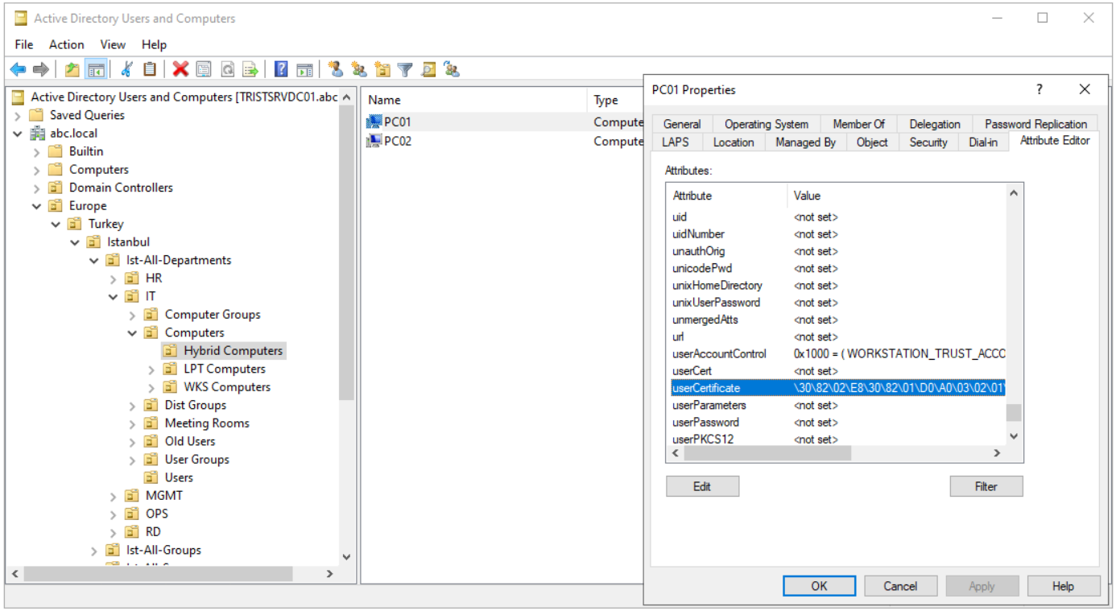The image size is (1116, 611).
Task: Click OK in PC01 Properties
Action: (x=819, y=586)
